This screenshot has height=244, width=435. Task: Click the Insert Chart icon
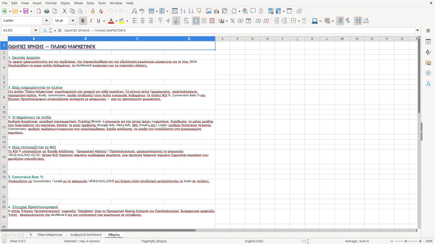click(217, 11)
